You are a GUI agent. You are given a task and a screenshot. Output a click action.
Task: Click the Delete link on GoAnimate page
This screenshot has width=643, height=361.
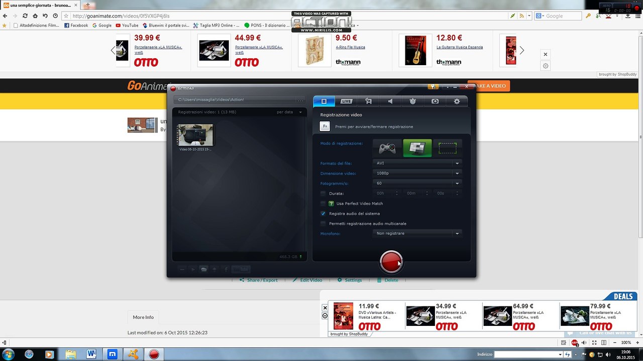click(x=388, y=280)
